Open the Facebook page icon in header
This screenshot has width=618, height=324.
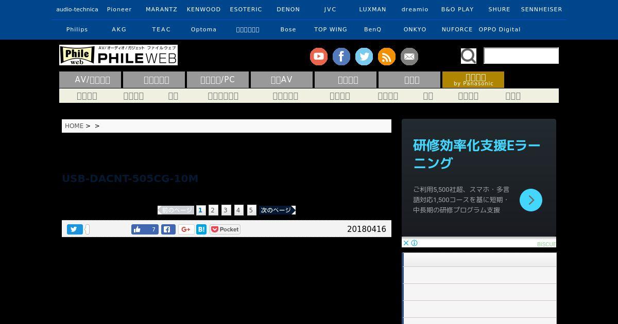coord(341,57)
